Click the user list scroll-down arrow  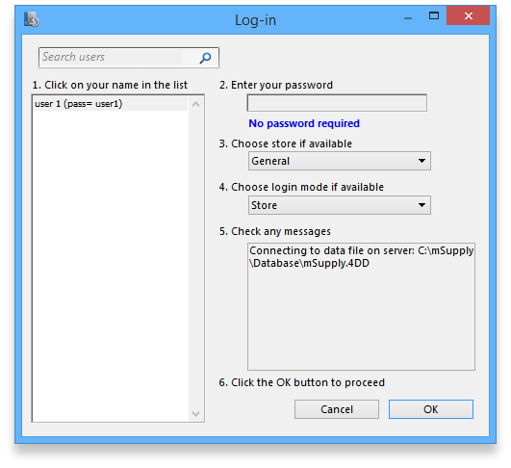click(x=196, y=414)
